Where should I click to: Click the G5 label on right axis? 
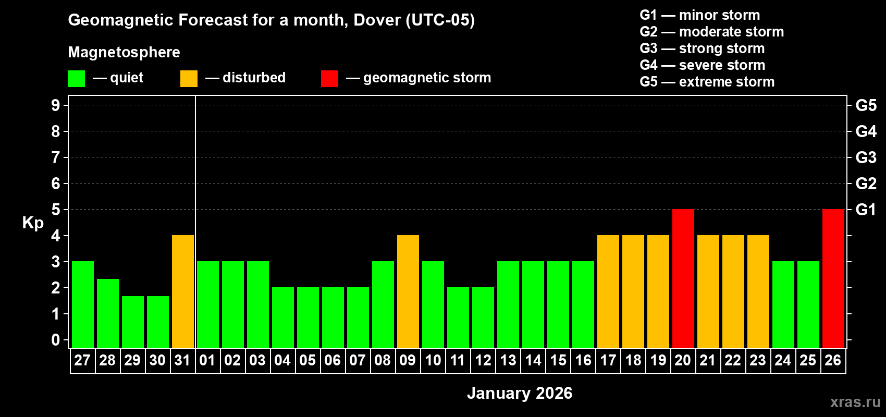point(866,105)
